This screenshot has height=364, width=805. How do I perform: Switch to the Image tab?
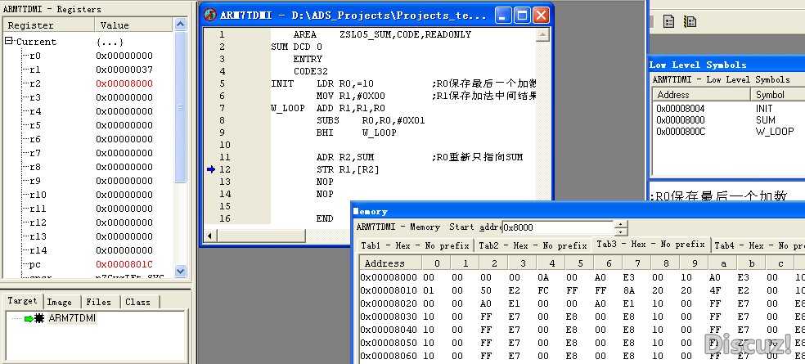pos(59,302)
